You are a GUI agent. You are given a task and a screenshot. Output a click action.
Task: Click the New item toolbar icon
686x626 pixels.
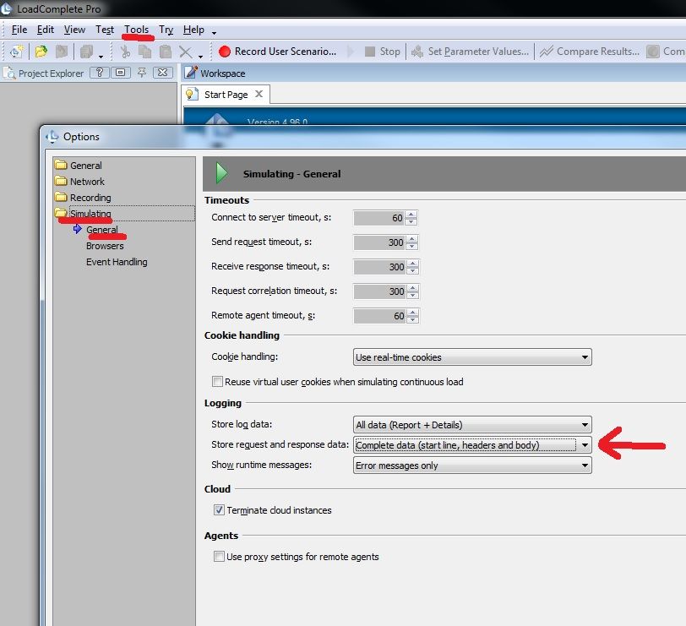pyautogui.click(x=16, y=52)
